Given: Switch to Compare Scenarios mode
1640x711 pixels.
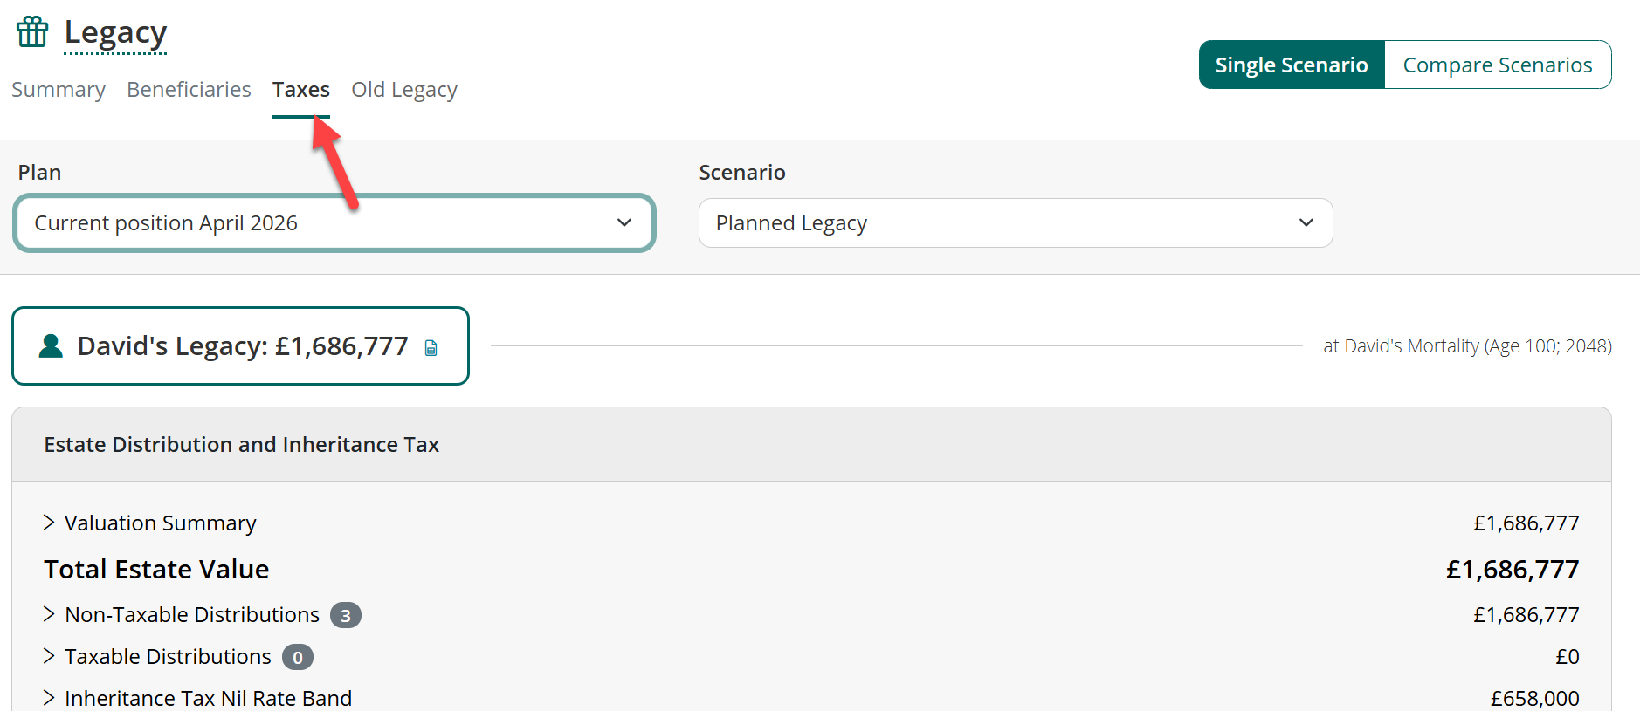Looking at the screenshot, I should point(1498,65).
